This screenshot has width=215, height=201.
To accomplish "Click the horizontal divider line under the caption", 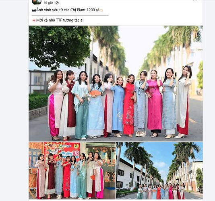I will 70,15.
